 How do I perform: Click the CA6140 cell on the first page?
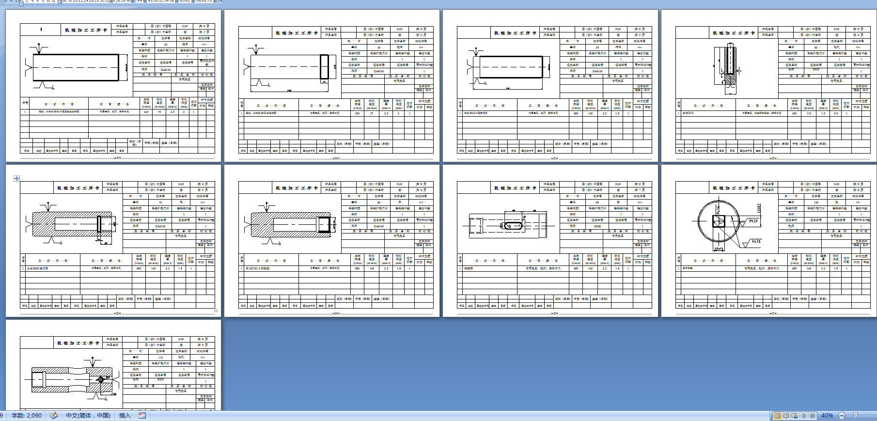pos(166,70)
